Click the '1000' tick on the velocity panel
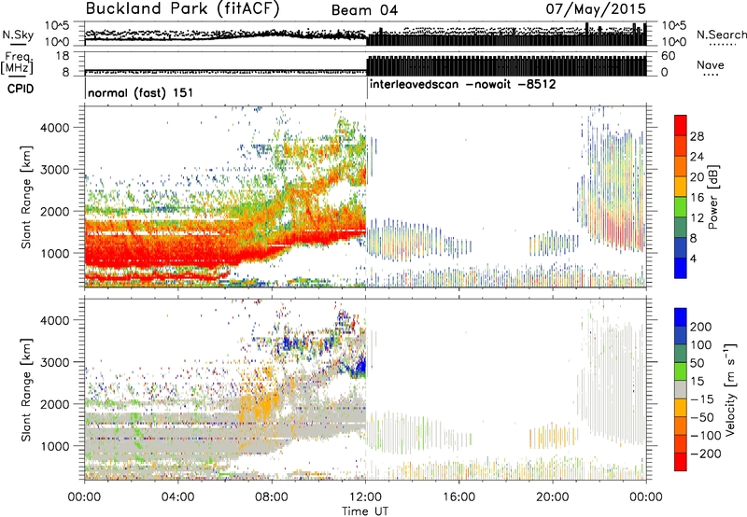Screen dimensions: 747x517 55,446
